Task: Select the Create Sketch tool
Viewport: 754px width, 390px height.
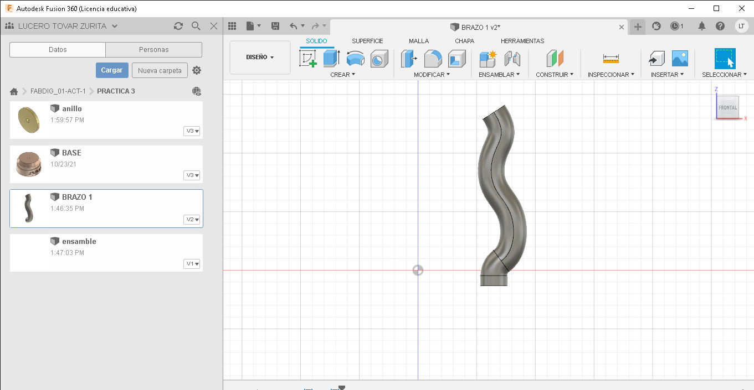Action: click(308, 59)
